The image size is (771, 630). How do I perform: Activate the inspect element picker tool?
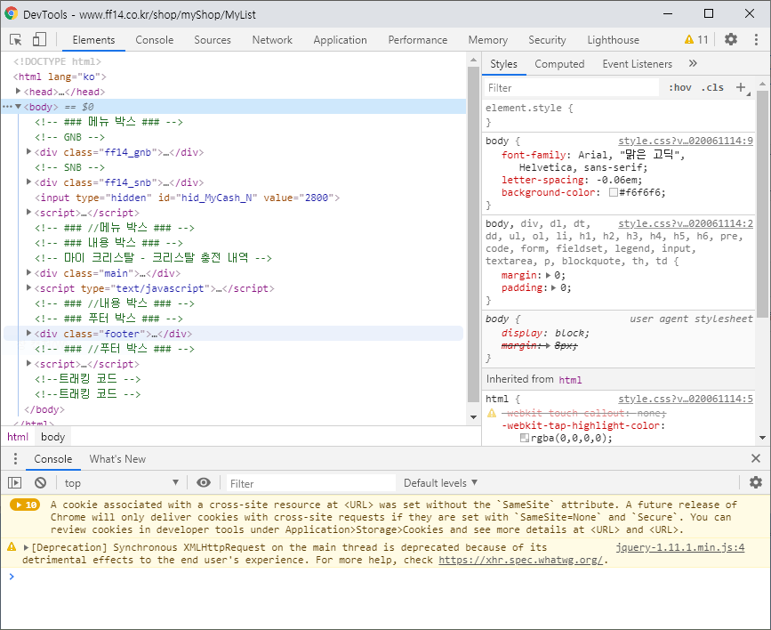click(x=16, y=40)
